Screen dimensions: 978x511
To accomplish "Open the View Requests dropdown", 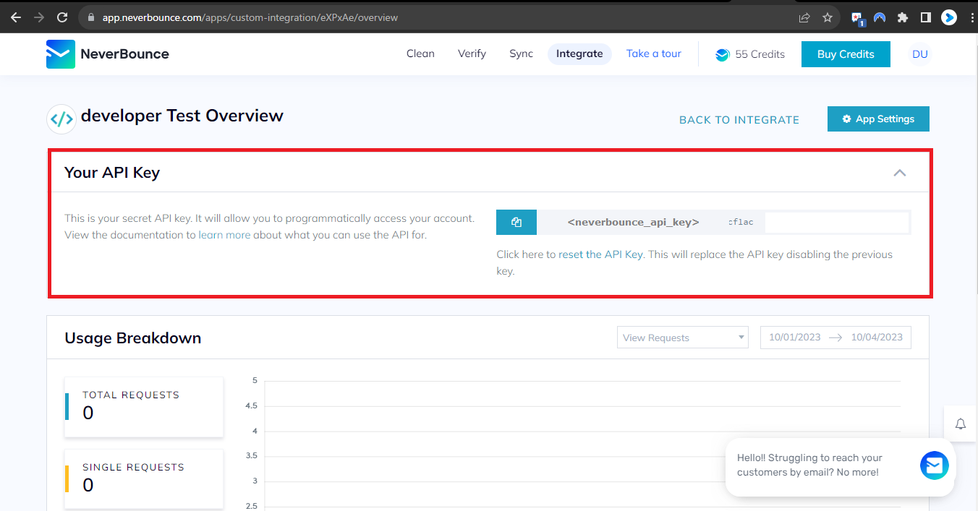I will tap(682, 338).
